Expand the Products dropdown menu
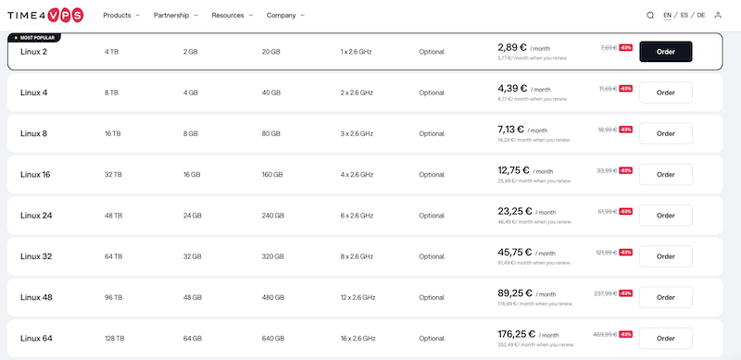 point(121,15)
